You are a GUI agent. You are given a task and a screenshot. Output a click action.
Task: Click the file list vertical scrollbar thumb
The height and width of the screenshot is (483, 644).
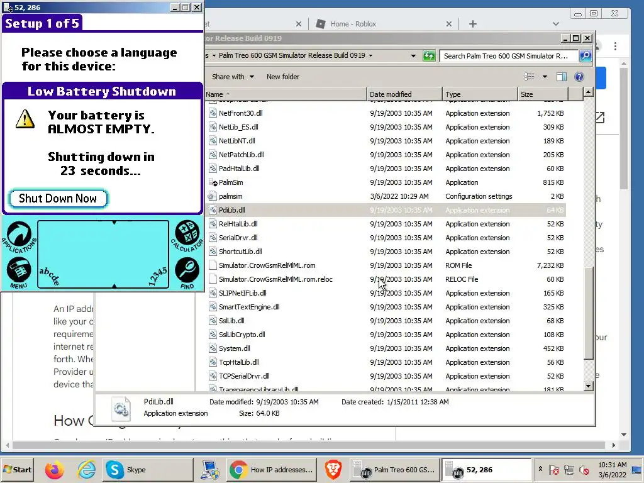coord(588,312)
